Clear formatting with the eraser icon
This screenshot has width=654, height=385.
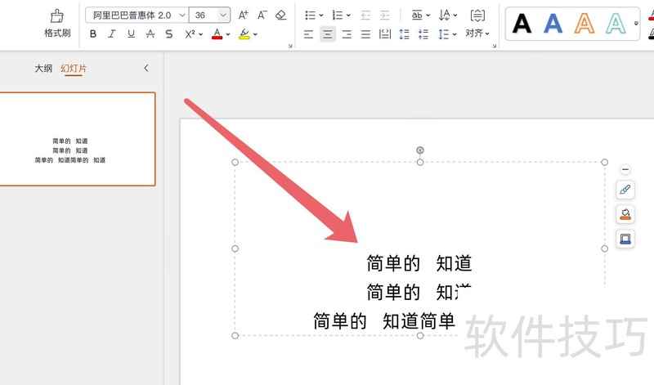tap(281, 15)
